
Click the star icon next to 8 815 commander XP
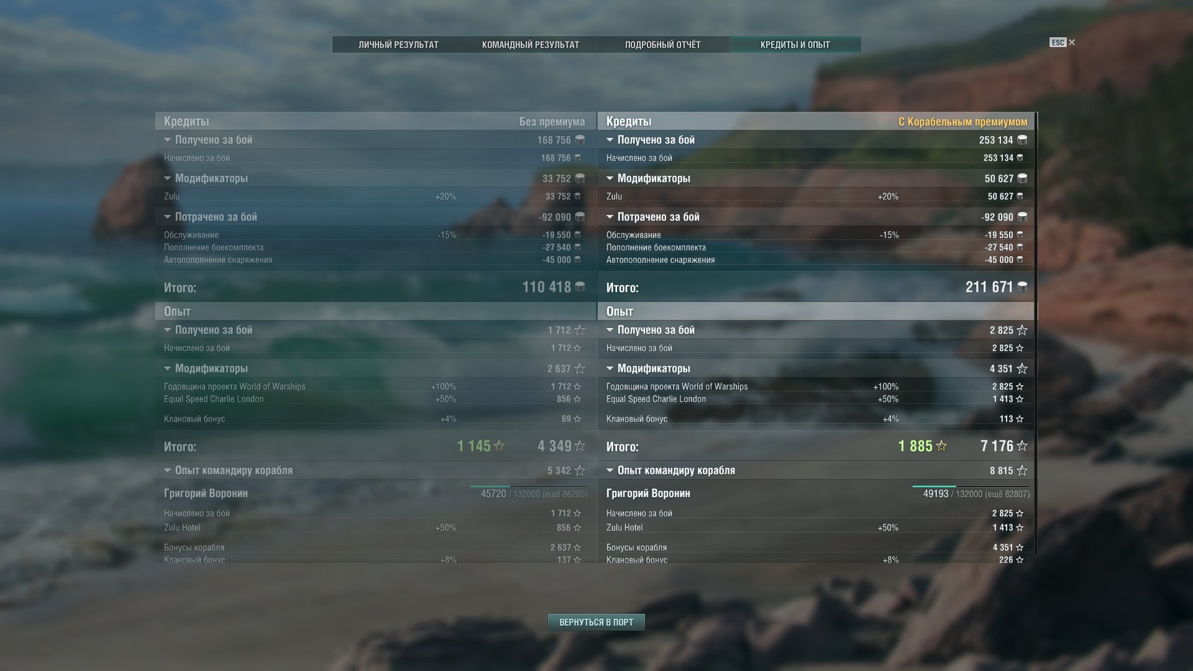(1022, 470)
